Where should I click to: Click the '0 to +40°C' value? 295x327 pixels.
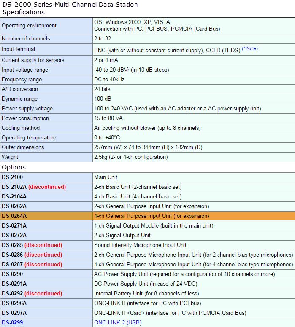pos(107,138)
